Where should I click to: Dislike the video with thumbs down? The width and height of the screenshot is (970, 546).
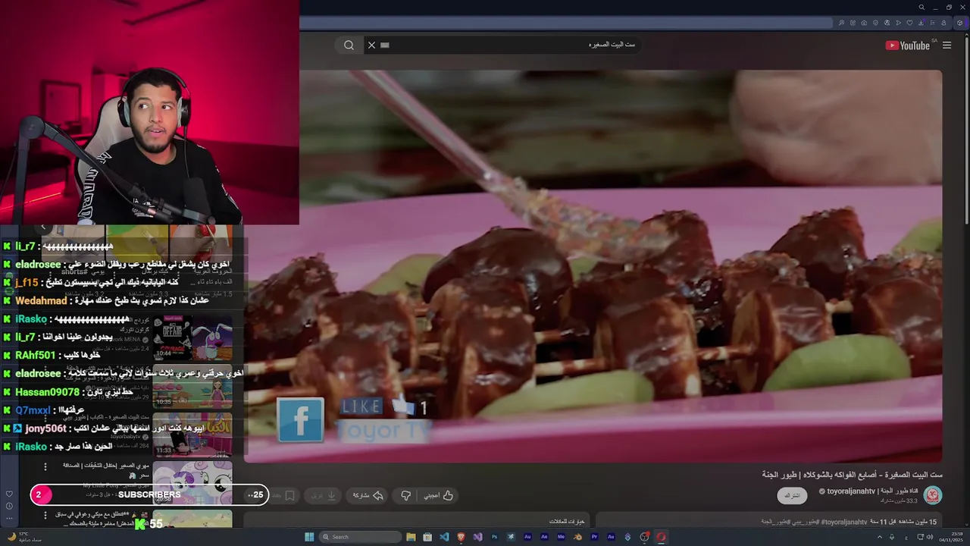click(x=405, y=495)
